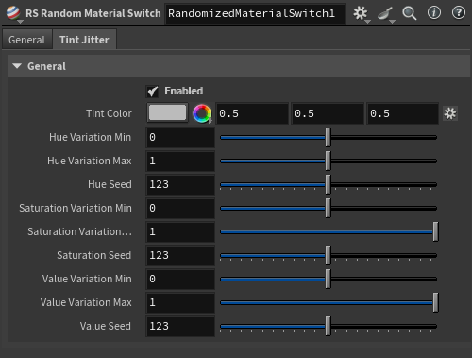Image resolution: width=472 pixels, height=358 pixels.
Task: Click the node name field RandomizedMaterialSwitch1
Action: (x=255, y=13)
